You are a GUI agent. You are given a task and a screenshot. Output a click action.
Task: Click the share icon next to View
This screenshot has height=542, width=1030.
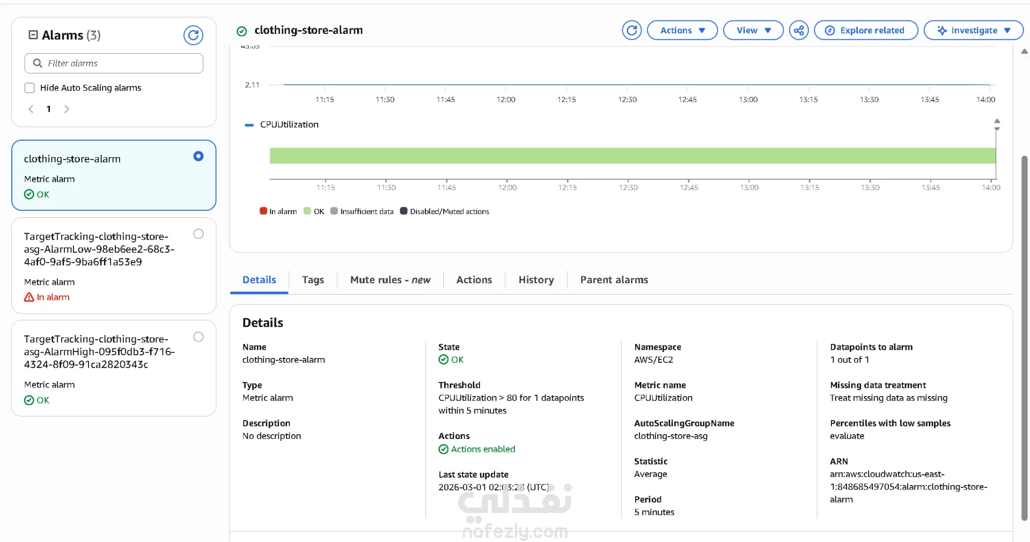click(799, 31)
